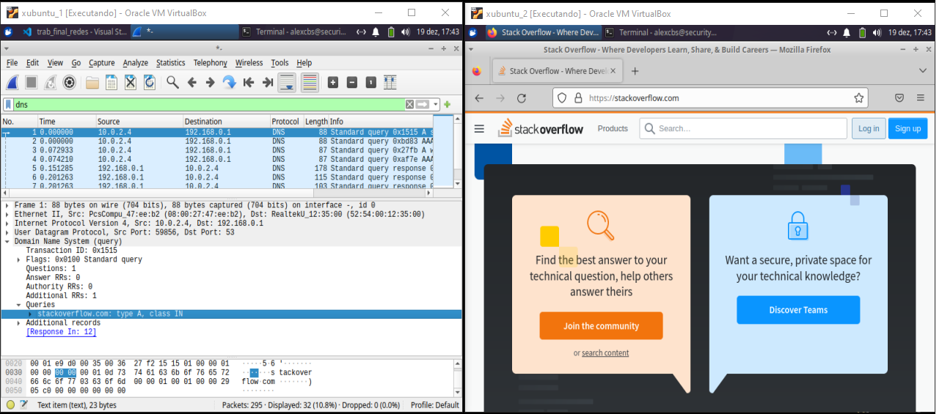This screenshot has width=942, height=414.
Task: Expand the Frame 1 tree row
Action: (x=7, y=206)
